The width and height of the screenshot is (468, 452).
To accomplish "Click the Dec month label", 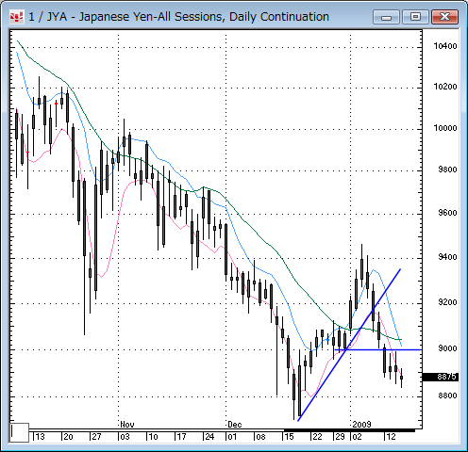I will (x=235, y=425).
